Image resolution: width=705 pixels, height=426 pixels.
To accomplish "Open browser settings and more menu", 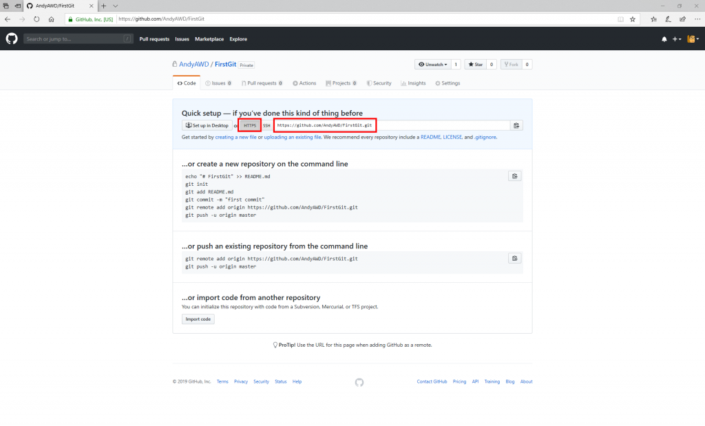I will [697, 19].
